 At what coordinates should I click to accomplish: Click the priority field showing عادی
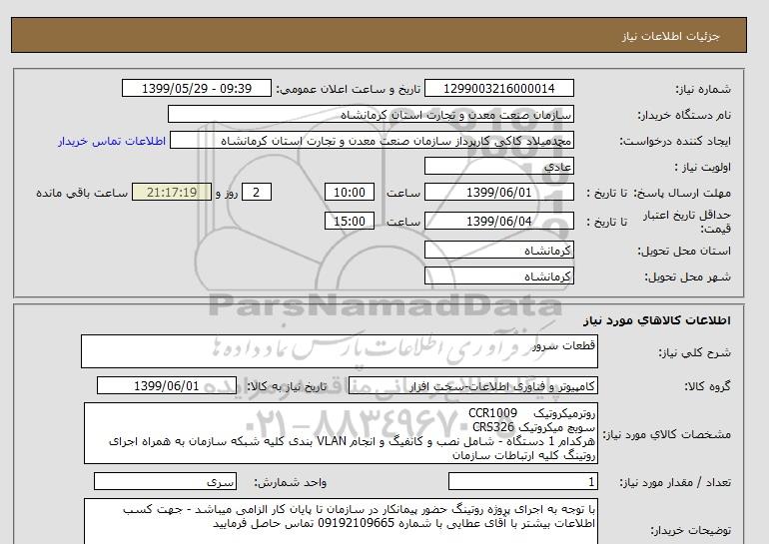pos(498,167)
